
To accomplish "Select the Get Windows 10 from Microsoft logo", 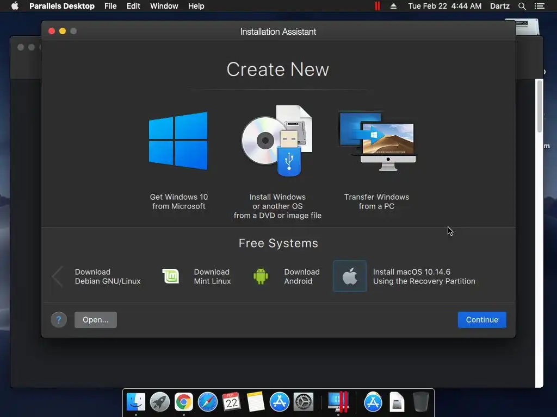I will (x=178, y=141).
